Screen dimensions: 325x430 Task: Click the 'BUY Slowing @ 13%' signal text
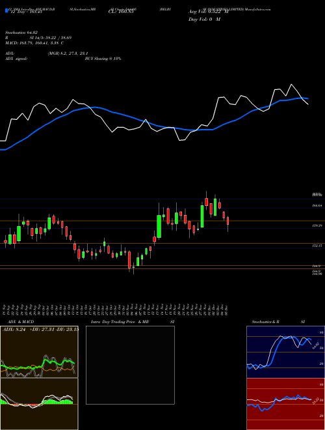click(103, 59)
